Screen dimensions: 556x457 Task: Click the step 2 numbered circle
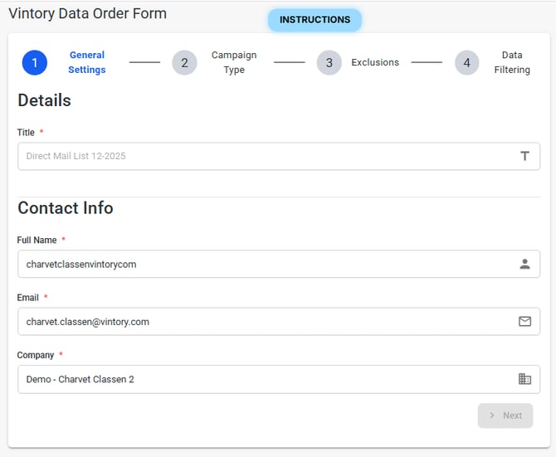184,62
